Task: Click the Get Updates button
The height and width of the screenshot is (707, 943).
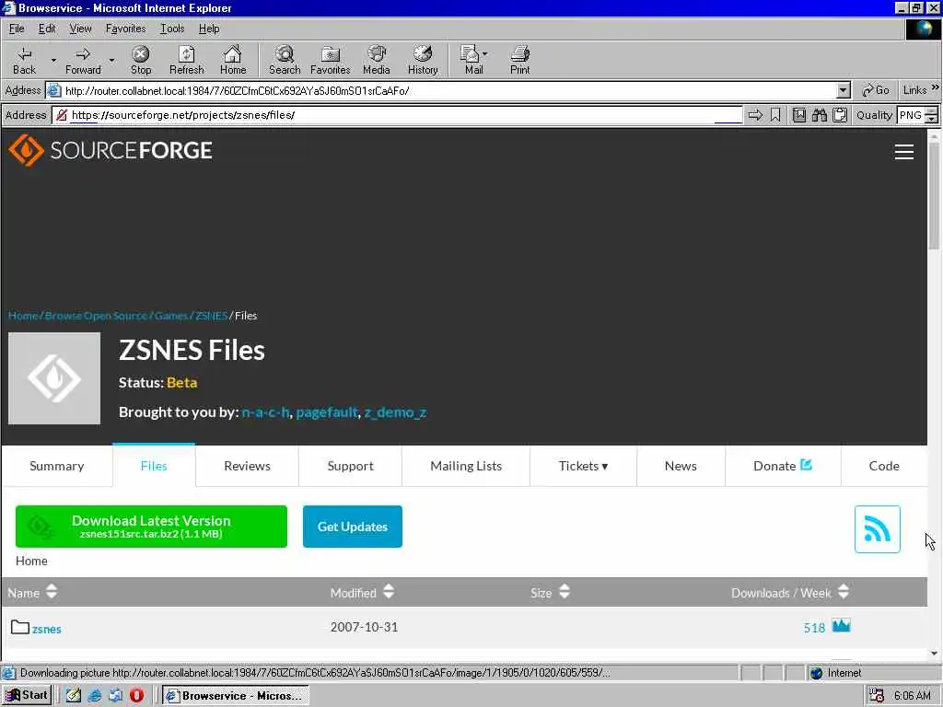Action: [x=353, y=527]
